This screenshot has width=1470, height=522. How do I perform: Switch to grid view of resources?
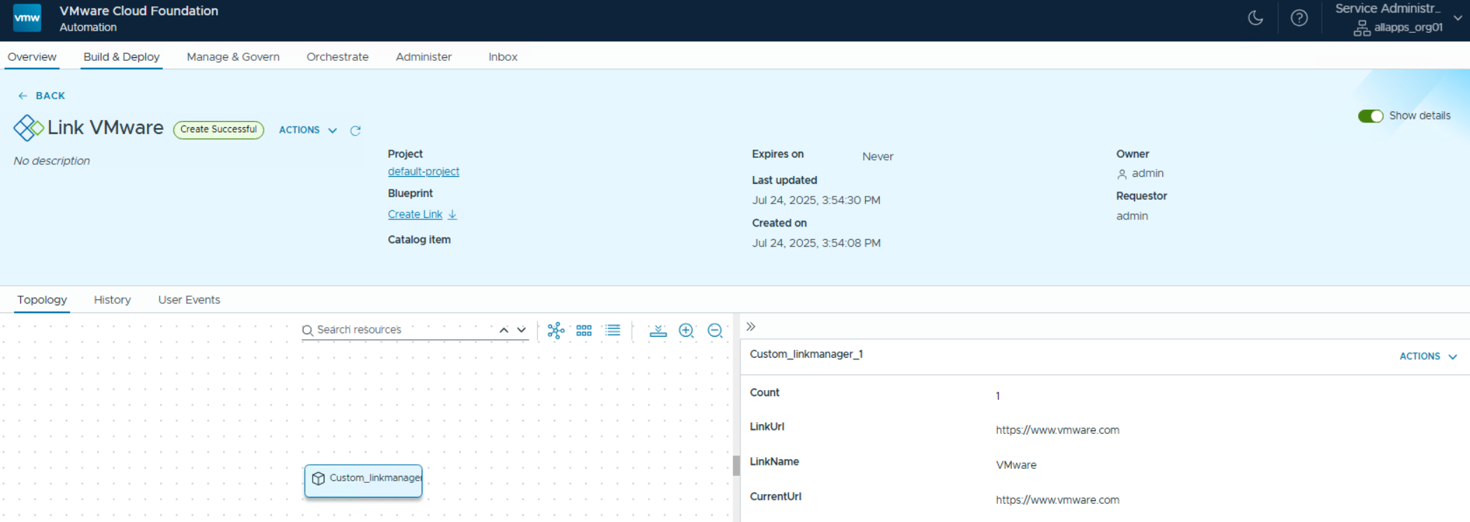pos(584,331)
